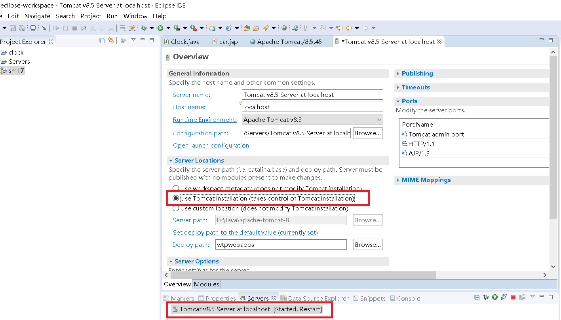Click the Save icon in main toolbar
The width and height of the screenshot is (561, 320).
point(13,28)
